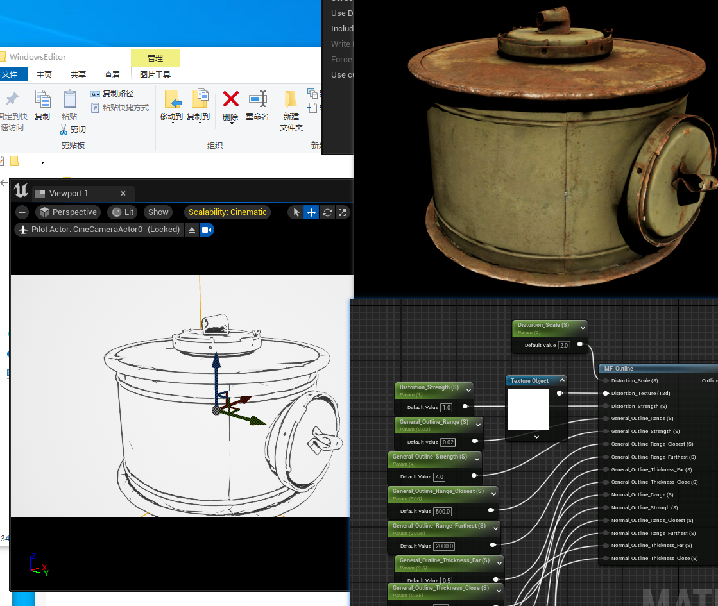
Task: Choose the Scale transform tool
Action: (343, 212)
